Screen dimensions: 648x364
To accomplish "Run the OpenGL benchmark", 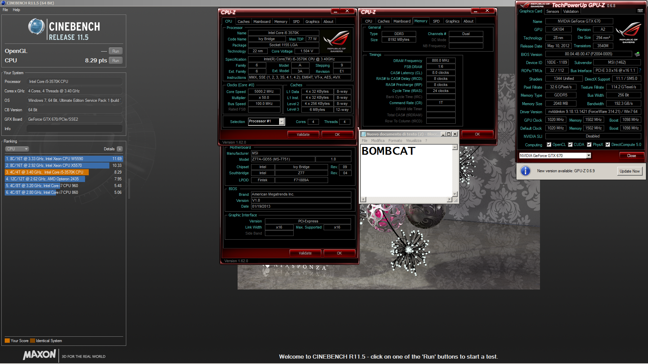I will pyautogui.click(x=116, y=51).
